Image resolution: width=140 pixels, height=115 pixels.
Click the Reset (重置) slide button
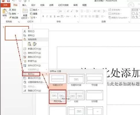pyautogui.click(x=33, y=14)
